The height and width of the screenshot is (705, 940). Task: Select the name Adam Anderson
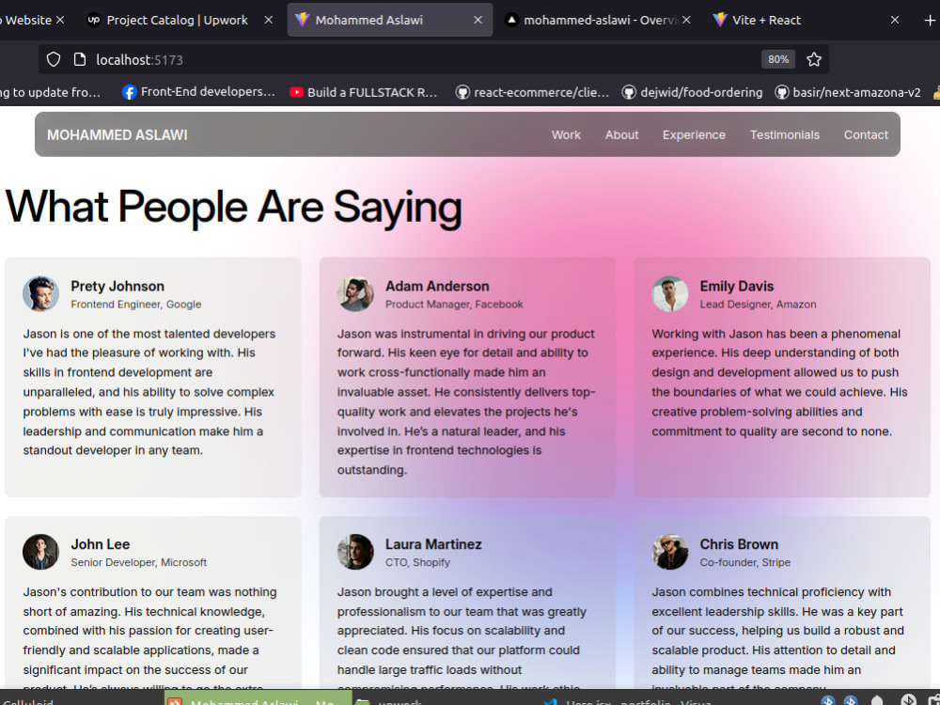coord(437,286)
